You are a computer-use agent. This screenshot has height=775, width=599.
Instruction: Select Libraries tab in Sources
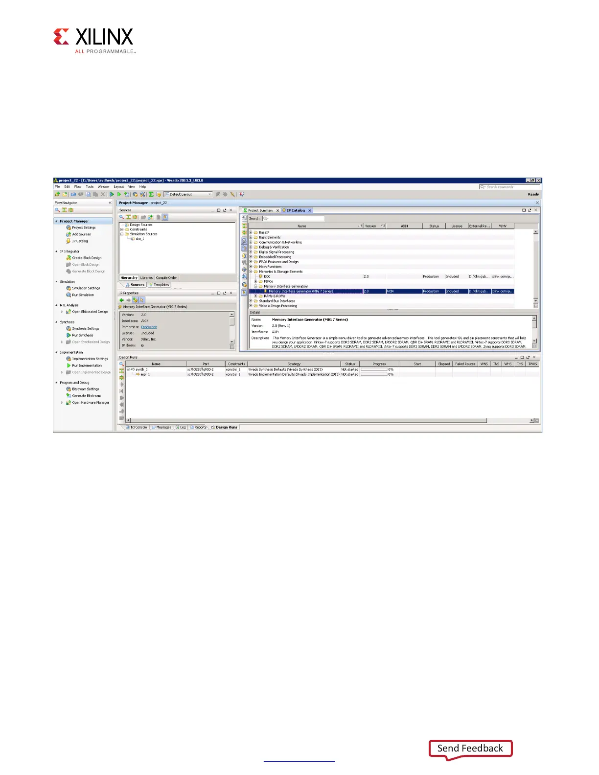[146, 277]
